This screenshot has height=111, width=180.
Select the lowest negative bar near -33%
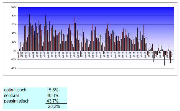point(164,58)
